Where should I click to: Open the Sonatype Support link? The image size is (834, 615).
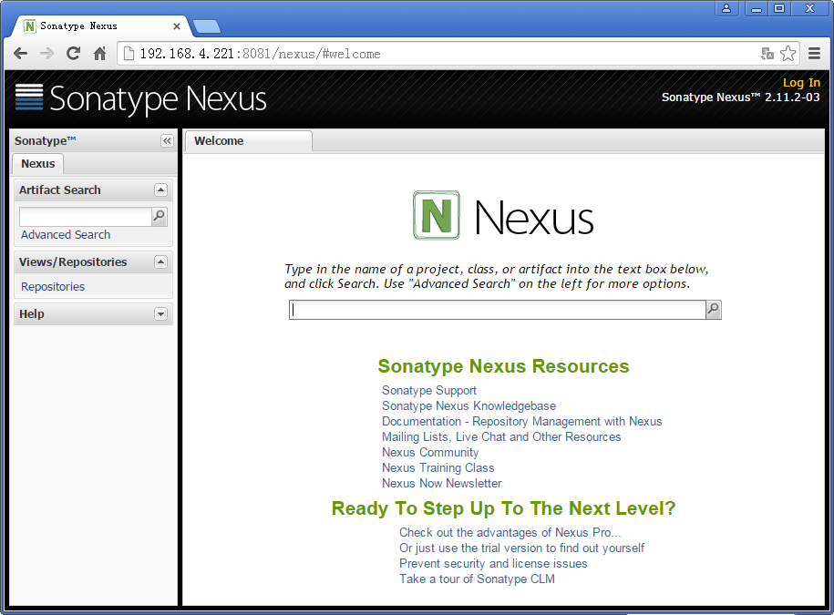point(429,390)
